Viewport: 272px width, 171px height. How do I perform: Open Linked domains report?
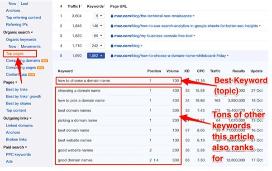[x=19, y=126]
